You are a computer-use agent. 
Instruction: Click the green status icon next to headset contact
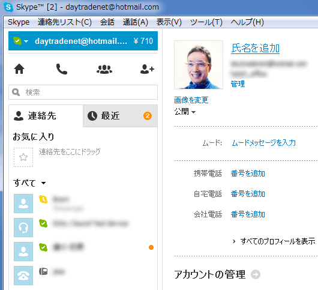pos(43,223)
